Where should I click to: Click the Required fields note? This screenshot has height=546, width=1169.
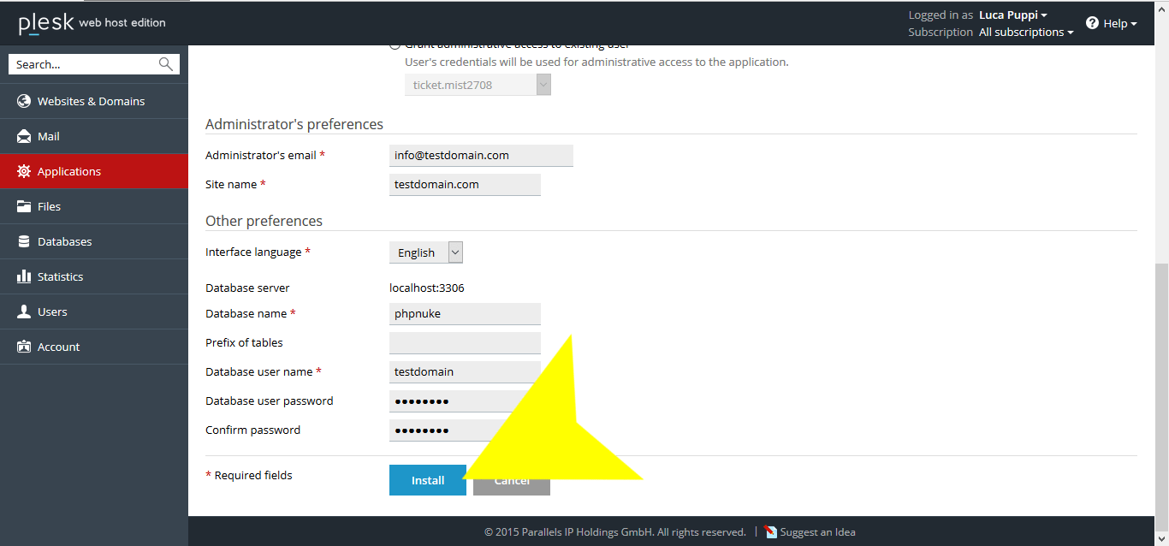(249, 475)
